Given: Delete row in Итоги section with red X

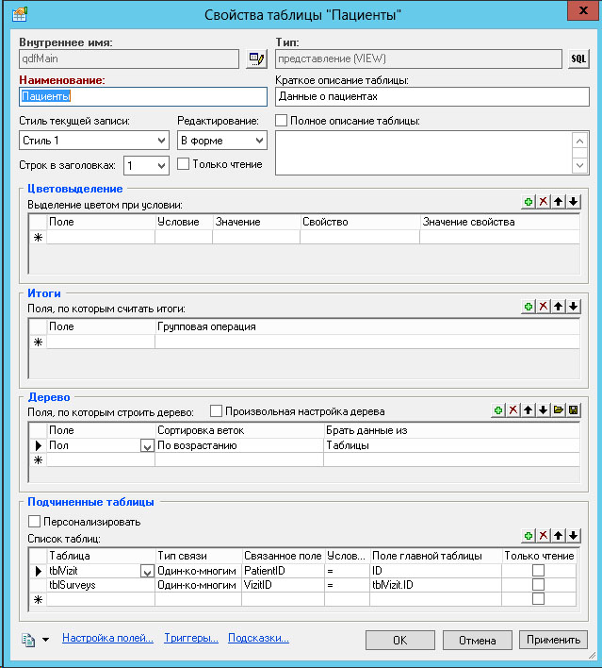Looking at the screenshot, I should [544, 308].
